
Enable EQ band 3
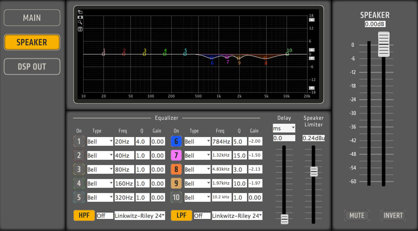pos(79,169)
